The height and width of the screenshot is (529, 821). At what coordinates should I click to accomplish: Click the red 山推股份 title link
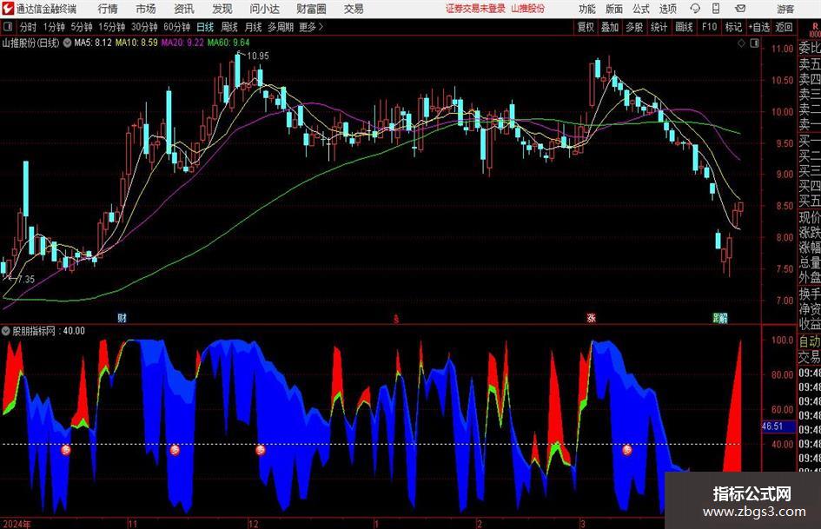(528, 9)
